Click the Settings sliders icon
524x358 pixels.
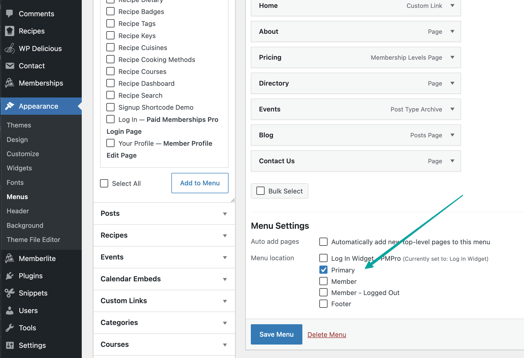[x=10, y=345]
